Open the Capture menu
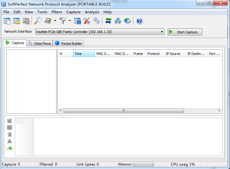This screenshot has height=169, width=230. tap(73, 12)
